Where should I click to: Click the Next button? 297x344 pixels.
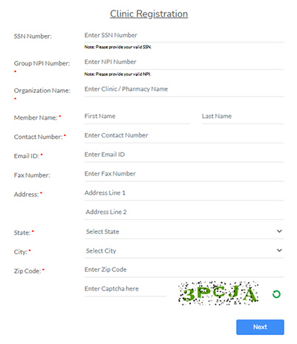point(260,327)
